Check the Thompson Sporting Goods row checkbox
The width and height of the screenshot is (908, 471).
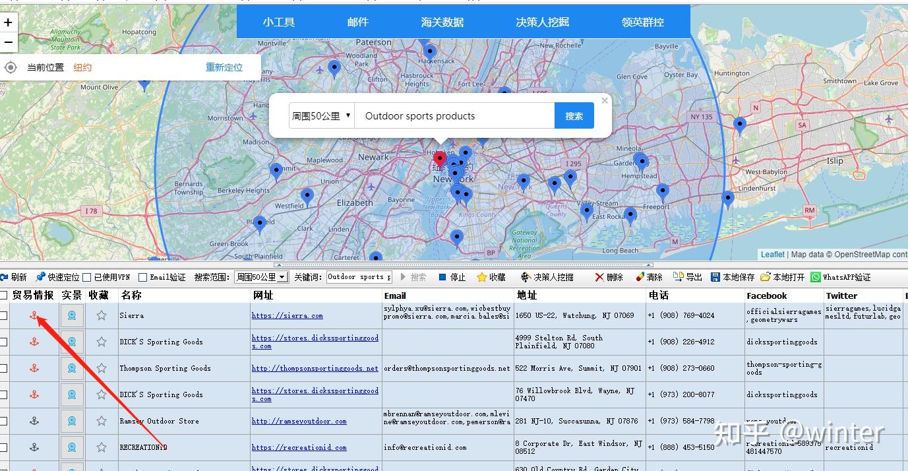pyautogui.click(x=3, y=368)
